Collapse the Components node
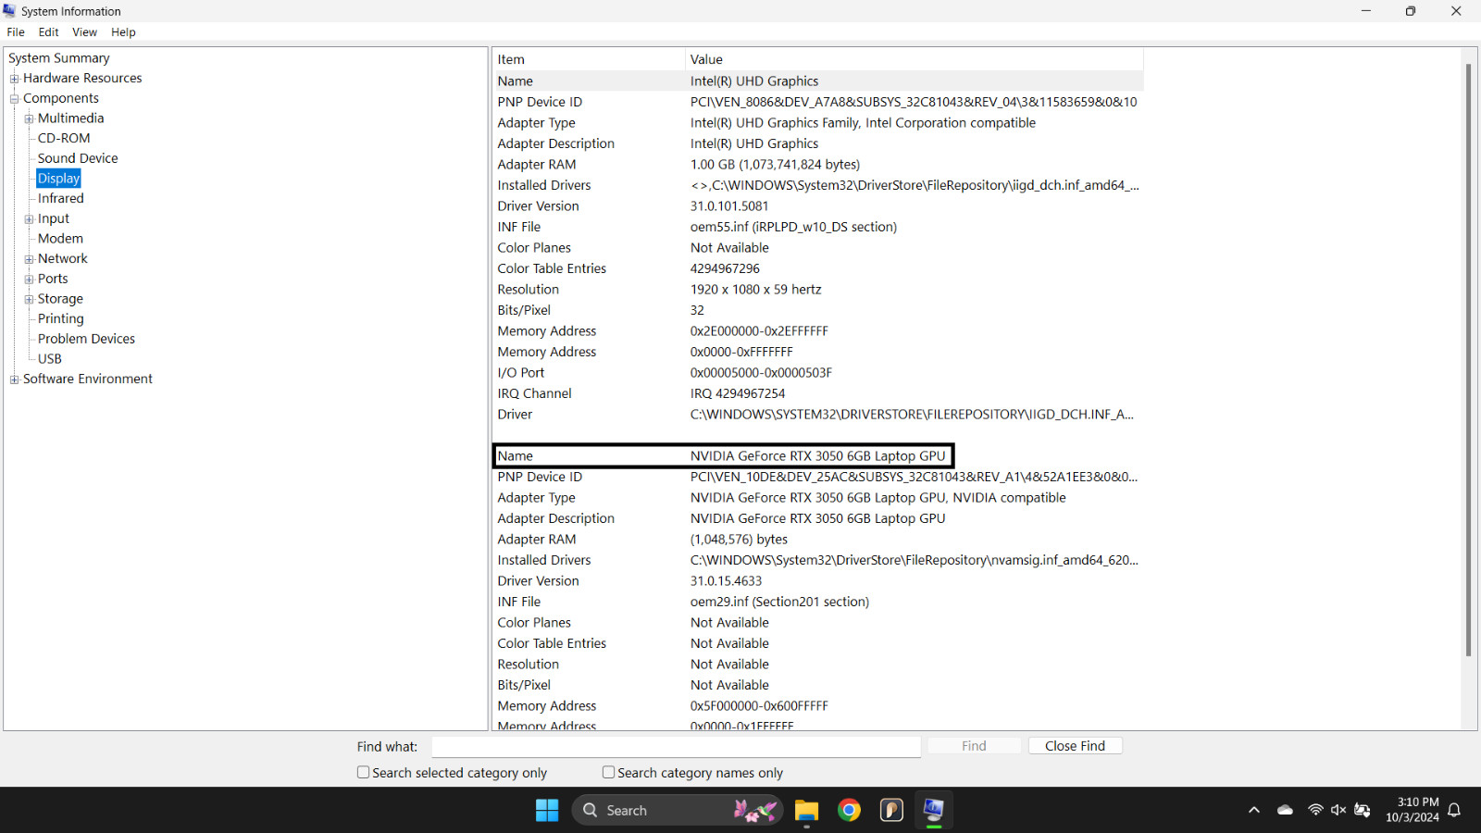The width and height of the screenshot is (1481, 833). click(x=14, y=99)
